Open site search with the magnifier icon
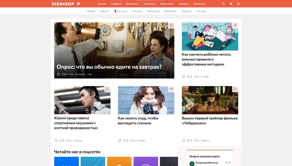 [x=224, y=4]
